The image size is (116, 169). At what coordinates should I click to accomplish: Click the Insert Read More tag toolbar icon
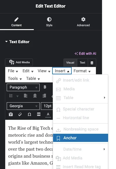coord(39,114)
